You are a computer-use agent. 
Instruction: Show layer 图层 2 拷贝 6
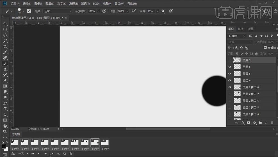230,101
